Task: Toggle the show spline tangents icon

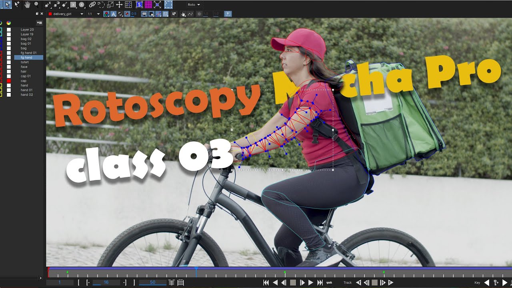Action: click(x=158, y=14)
